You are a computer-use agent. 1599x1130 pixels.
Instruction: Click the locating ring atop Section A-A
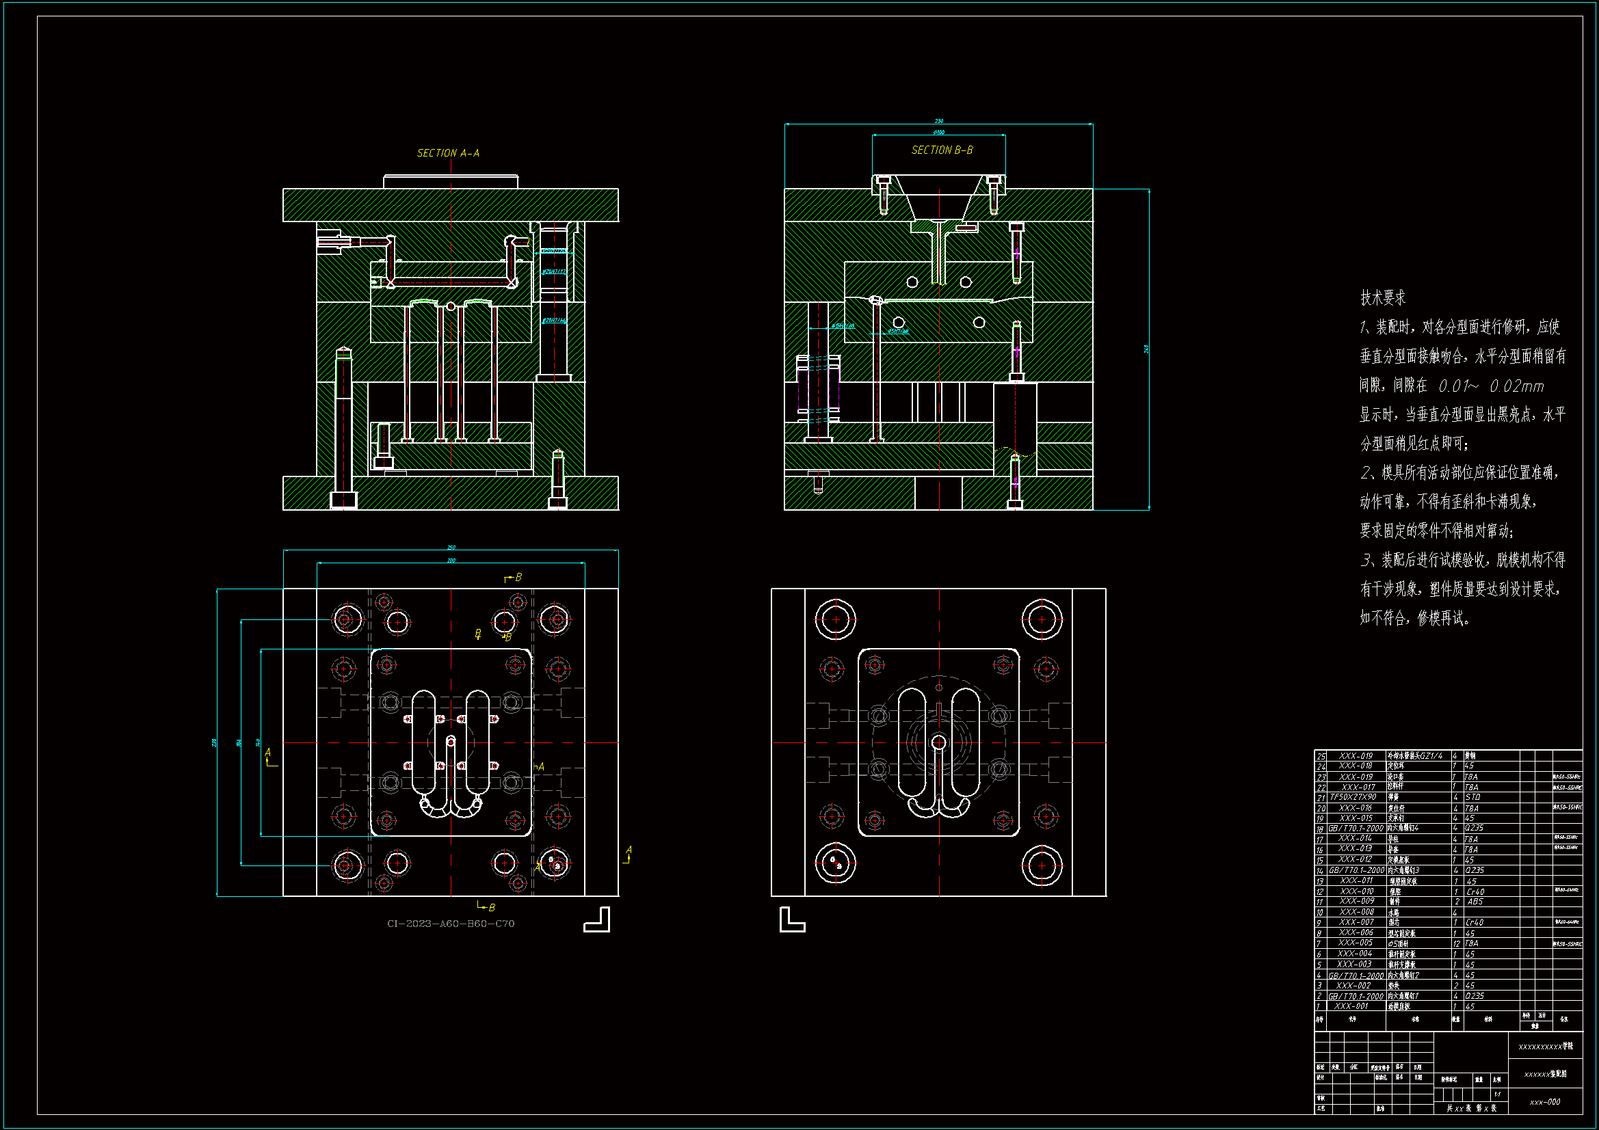(451, 182)
